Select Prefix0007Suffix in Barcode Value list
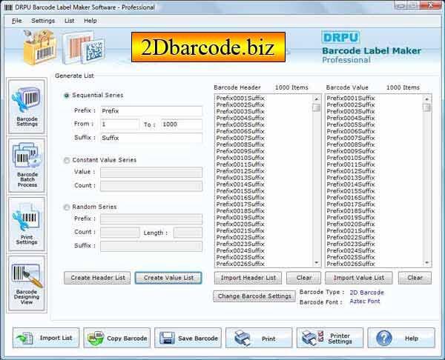The width and height of the screenshot is (445, 360). [351, 138]
